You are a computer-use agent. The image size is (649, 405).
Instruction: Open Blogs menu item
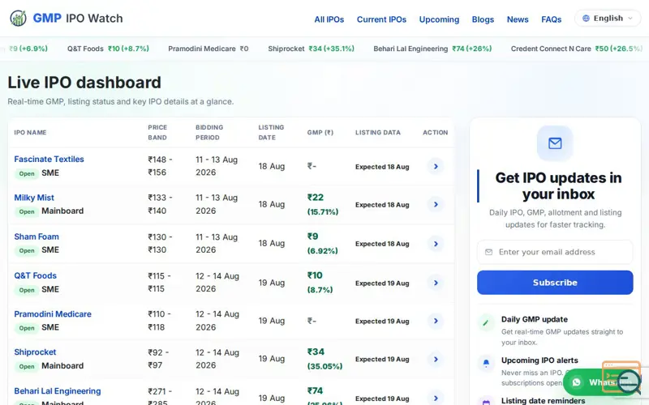pyautogui.click(x=483, y=19)
